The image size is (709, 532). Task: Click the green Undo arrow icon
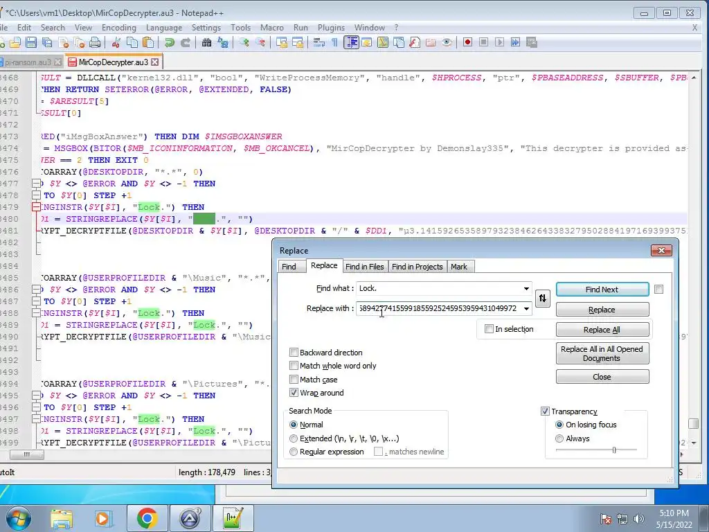click(x=169, y=42)
